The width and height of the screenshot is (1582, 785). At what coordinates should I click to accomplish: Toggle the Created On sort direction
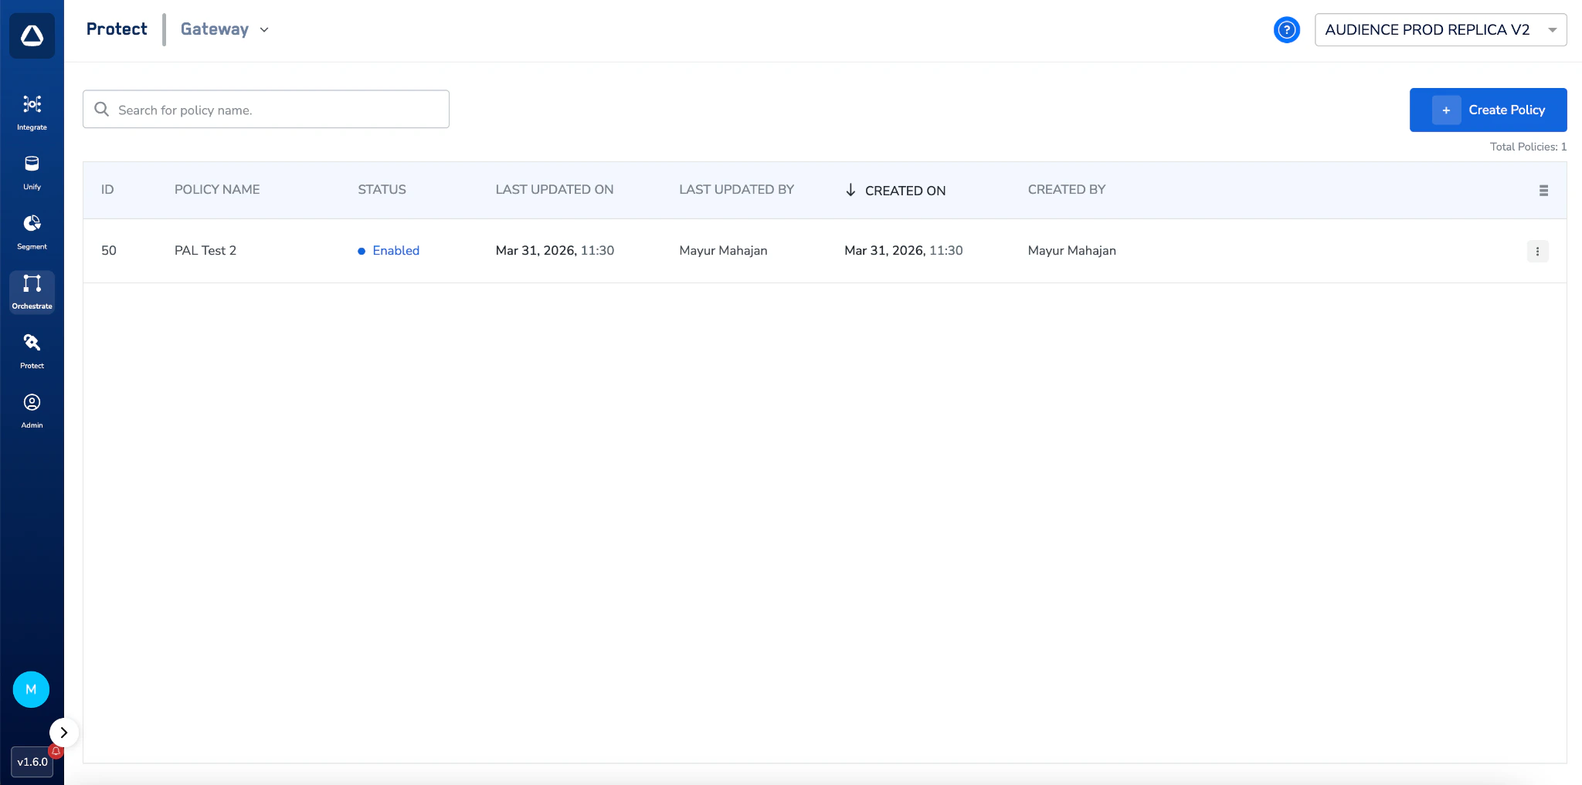pos(850,190)
